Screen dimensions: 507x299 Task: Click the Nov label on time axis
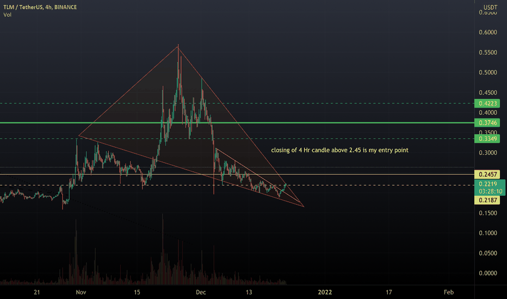click(81, 292)
